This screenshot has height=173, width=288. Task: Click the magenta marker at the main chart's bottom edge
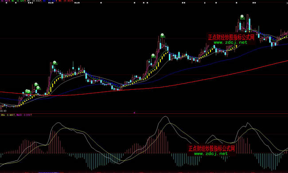(134, 113)
